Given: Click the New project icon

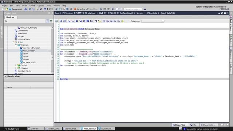Looking at the screenshot, I should click(3, 9).
